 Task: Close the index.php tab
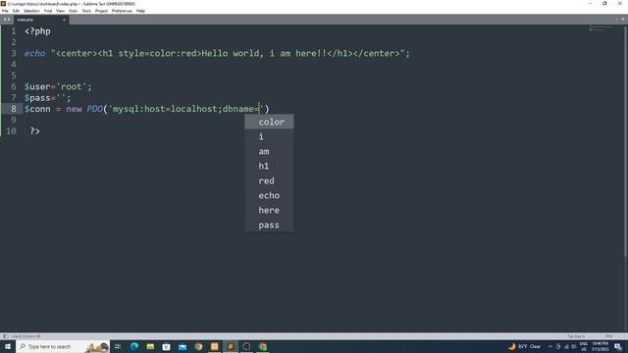[x=64, y=20]
